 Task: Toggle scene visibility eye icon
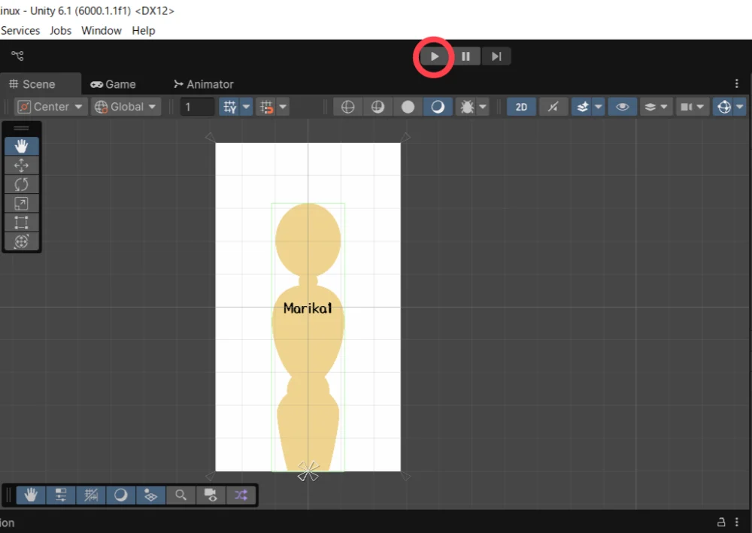(622, 107)
